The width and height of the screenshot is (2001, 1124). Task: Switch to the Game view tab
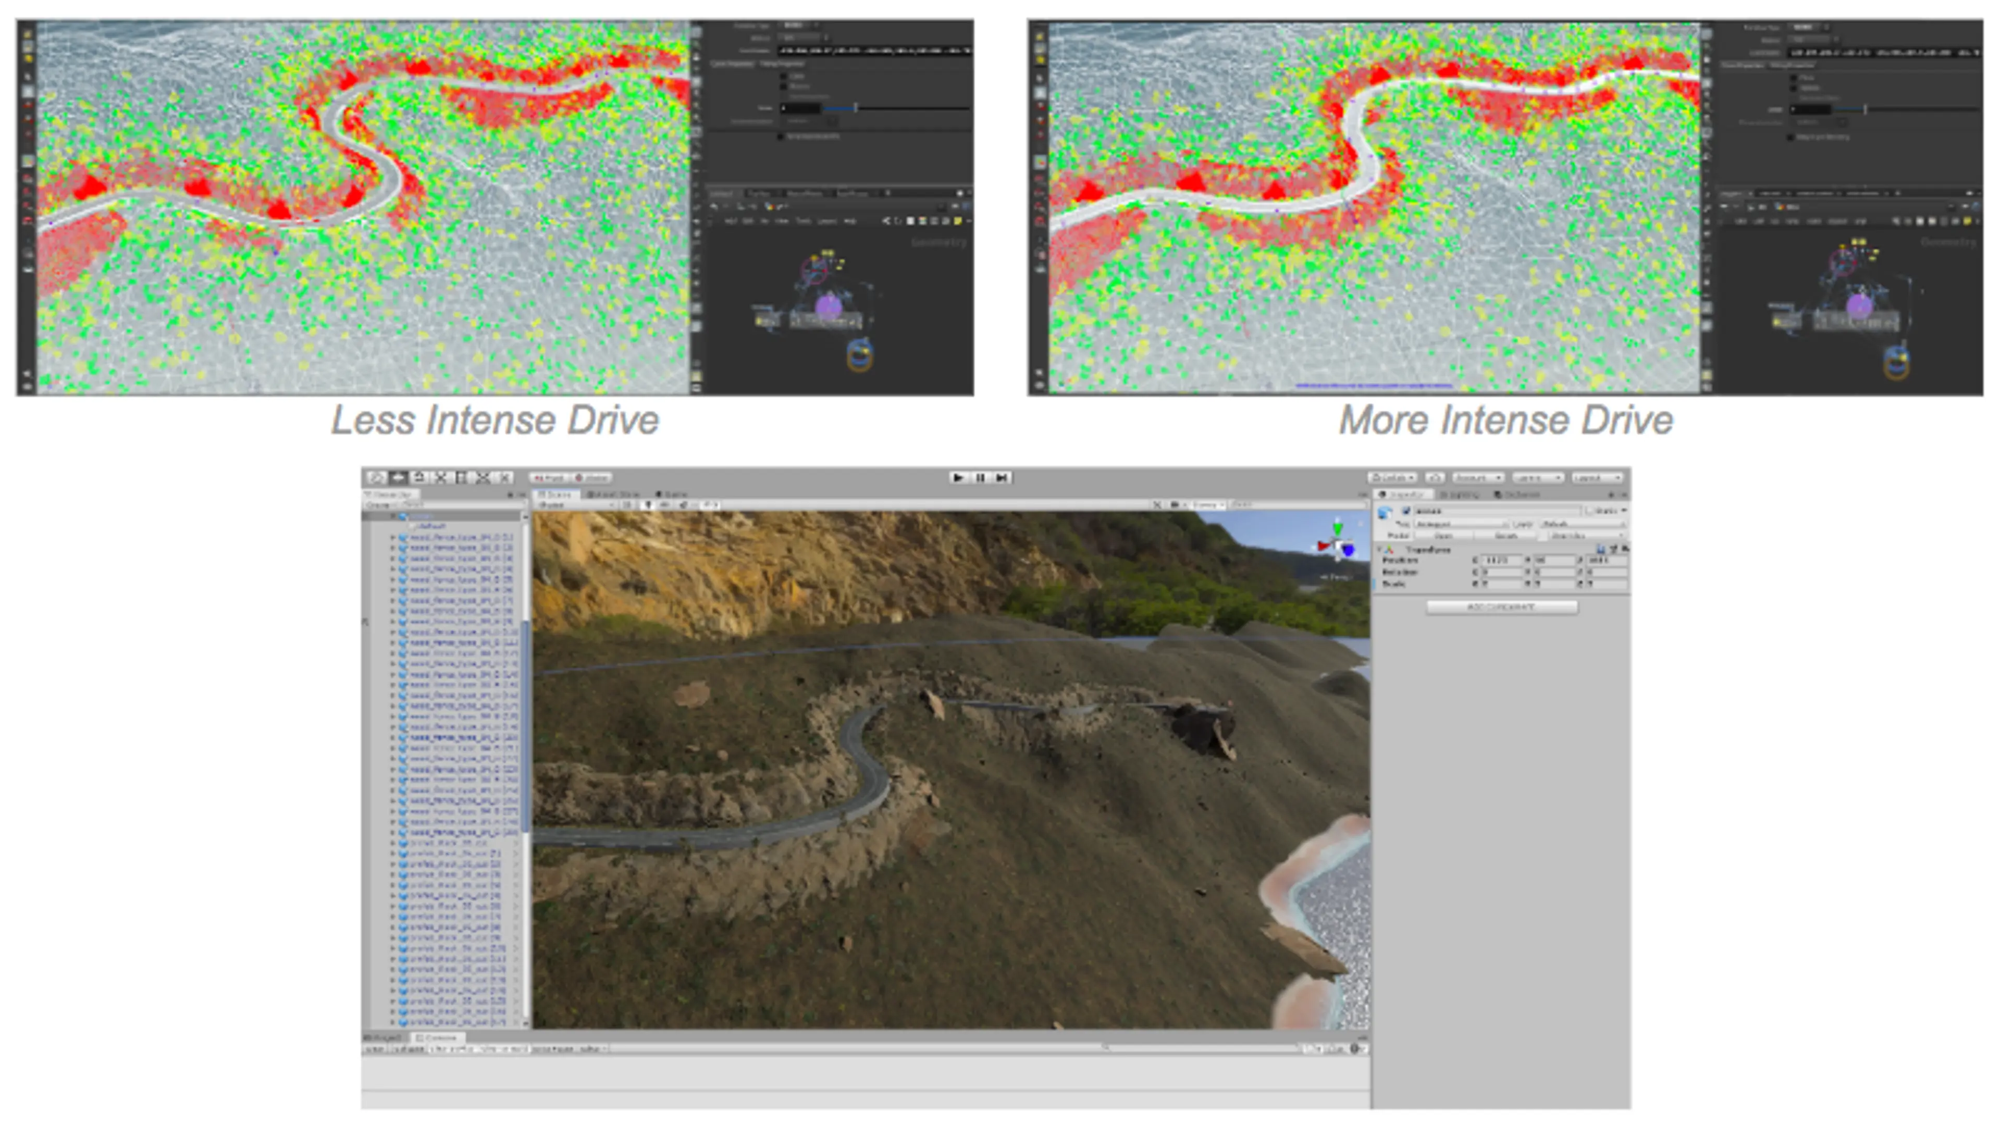point(671,494)
